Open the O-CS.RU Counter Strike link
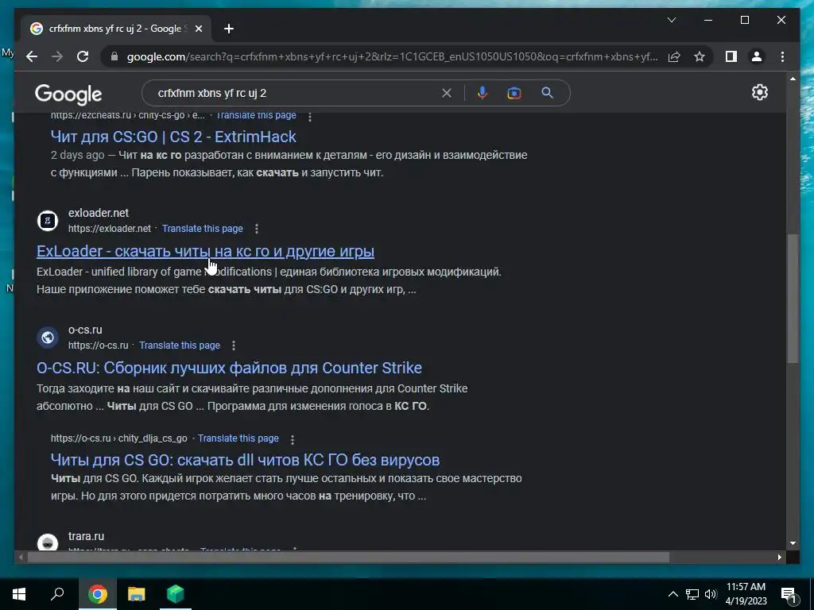 229,368
